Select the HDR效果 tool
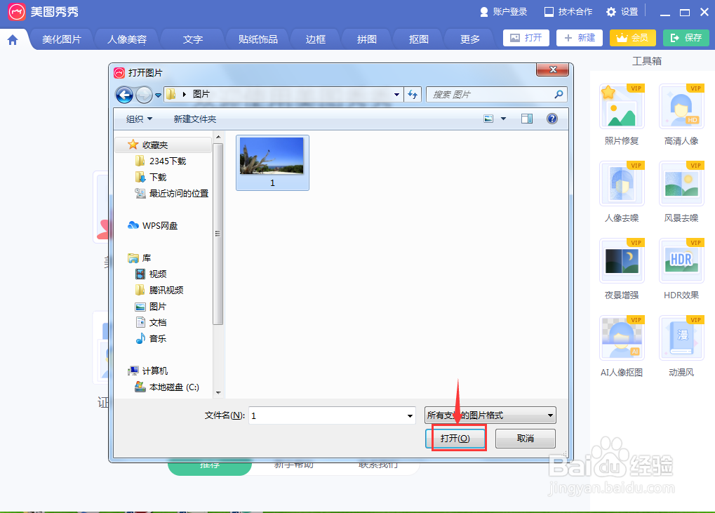Screen dimensions: 715x513 tap(680, 269)
